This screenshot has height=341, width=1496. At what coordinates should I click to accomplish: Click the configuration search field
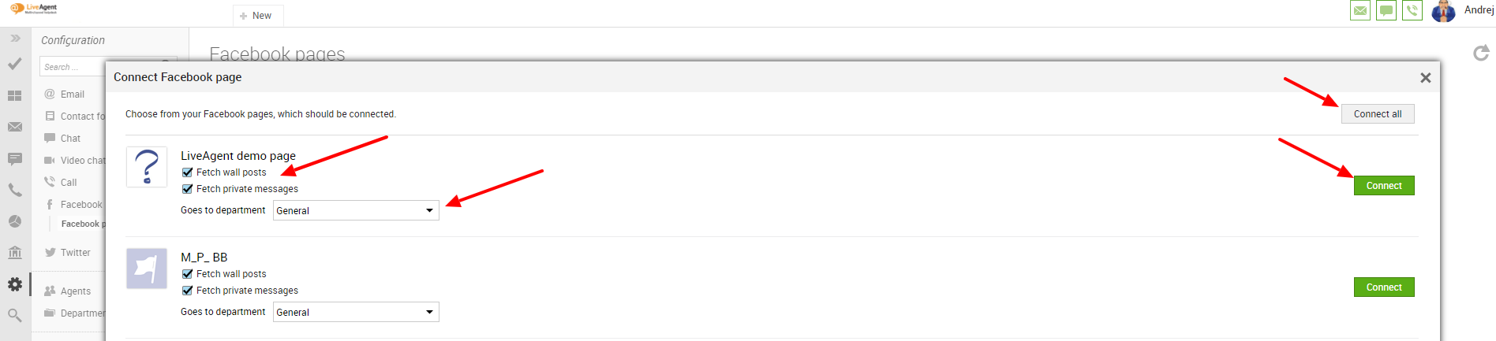point(73,67)
